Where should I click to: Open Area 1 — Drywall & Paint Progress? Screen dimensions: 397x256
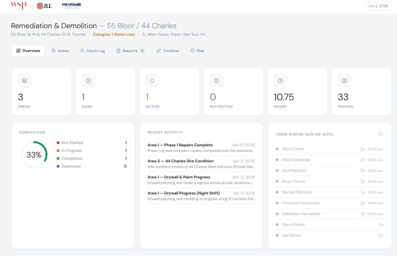pos(201,180)
